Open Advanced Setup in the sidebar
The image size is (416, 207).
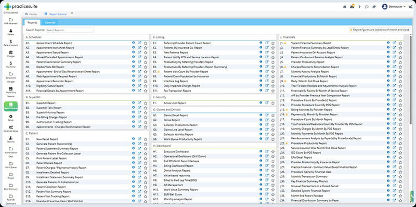(10, 128)
